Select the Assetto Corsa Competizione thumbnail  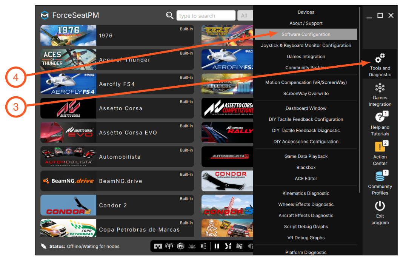tap(227, 108)
